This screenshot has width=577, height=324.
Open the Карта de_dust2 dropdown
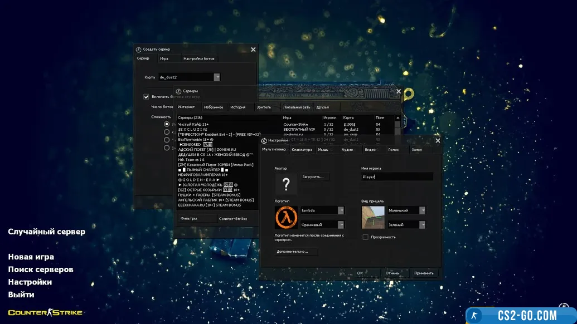[x=217, y=77]
